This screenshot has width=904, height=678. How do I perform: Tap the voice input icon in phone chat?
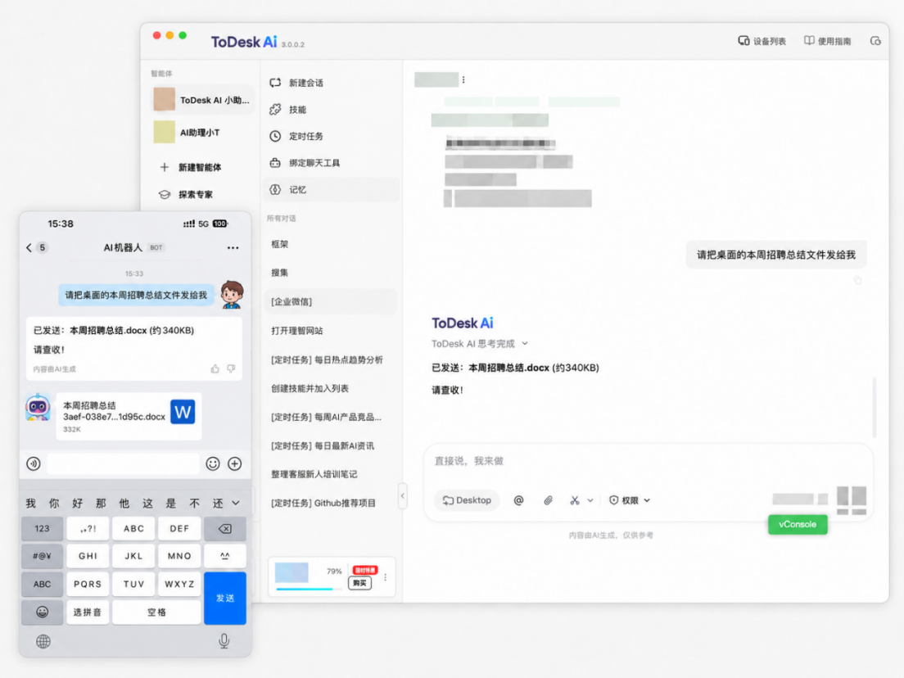point(34,463)
